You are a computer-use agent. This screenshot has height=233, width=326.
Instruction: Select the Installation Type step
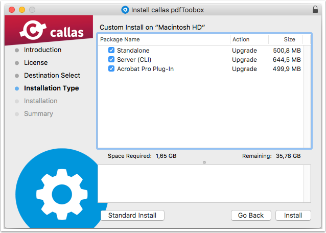[x=52, y=88]
